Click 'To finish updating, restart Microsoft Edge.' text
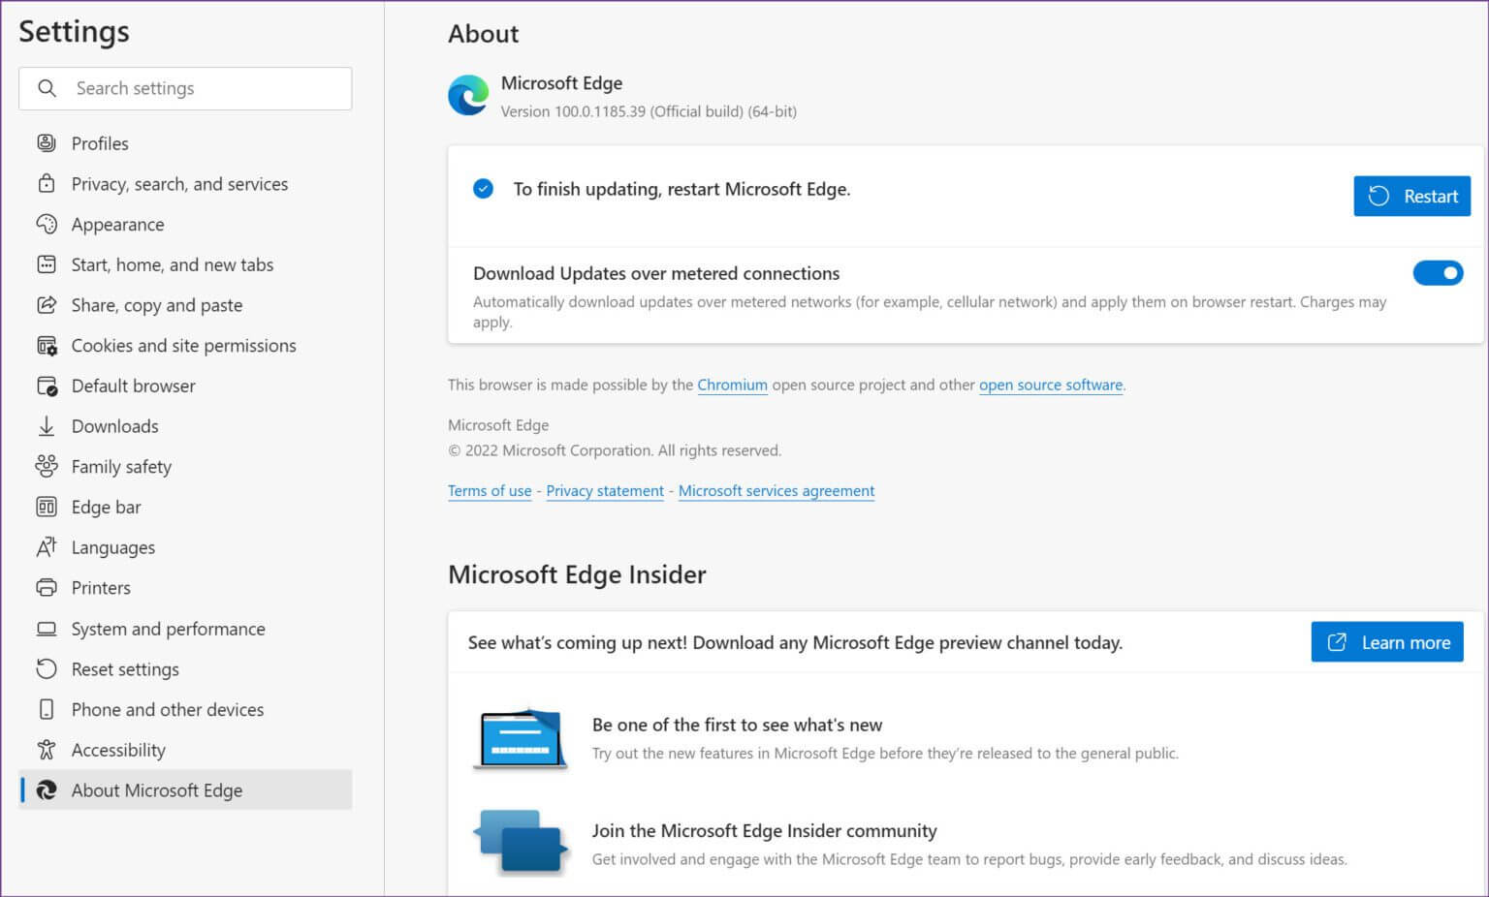This screenshot has width=1489, height=897. click(681, 189)
